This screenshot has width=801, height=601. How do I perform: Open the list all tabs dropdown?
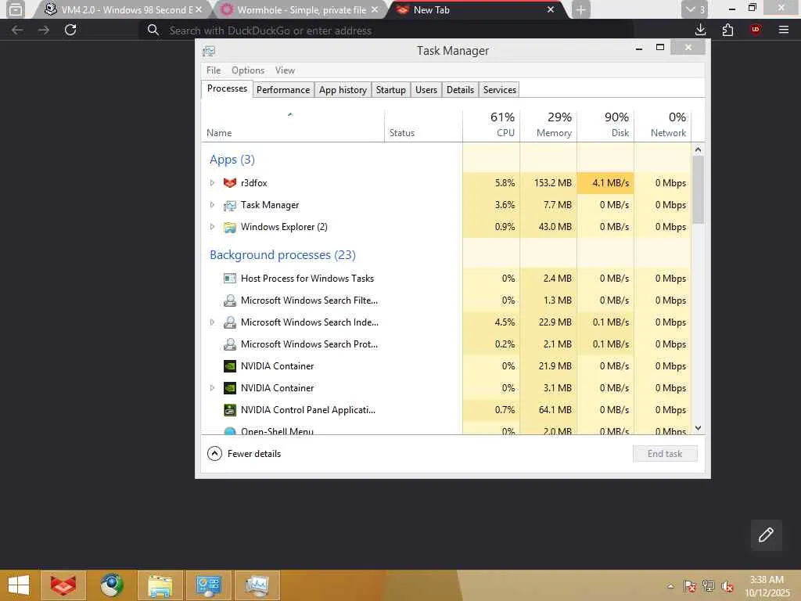[695, 9]
